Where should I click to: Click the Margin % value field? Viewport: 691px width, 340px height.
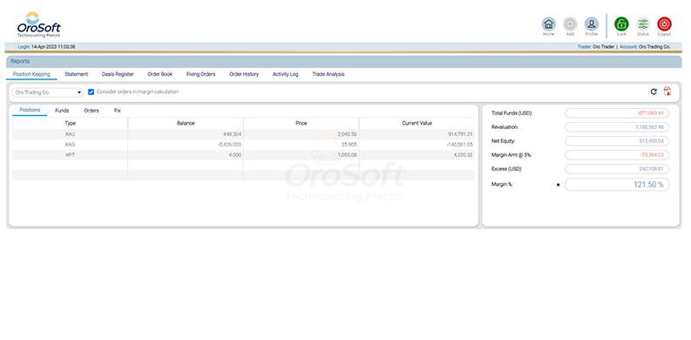pos(617,184)
